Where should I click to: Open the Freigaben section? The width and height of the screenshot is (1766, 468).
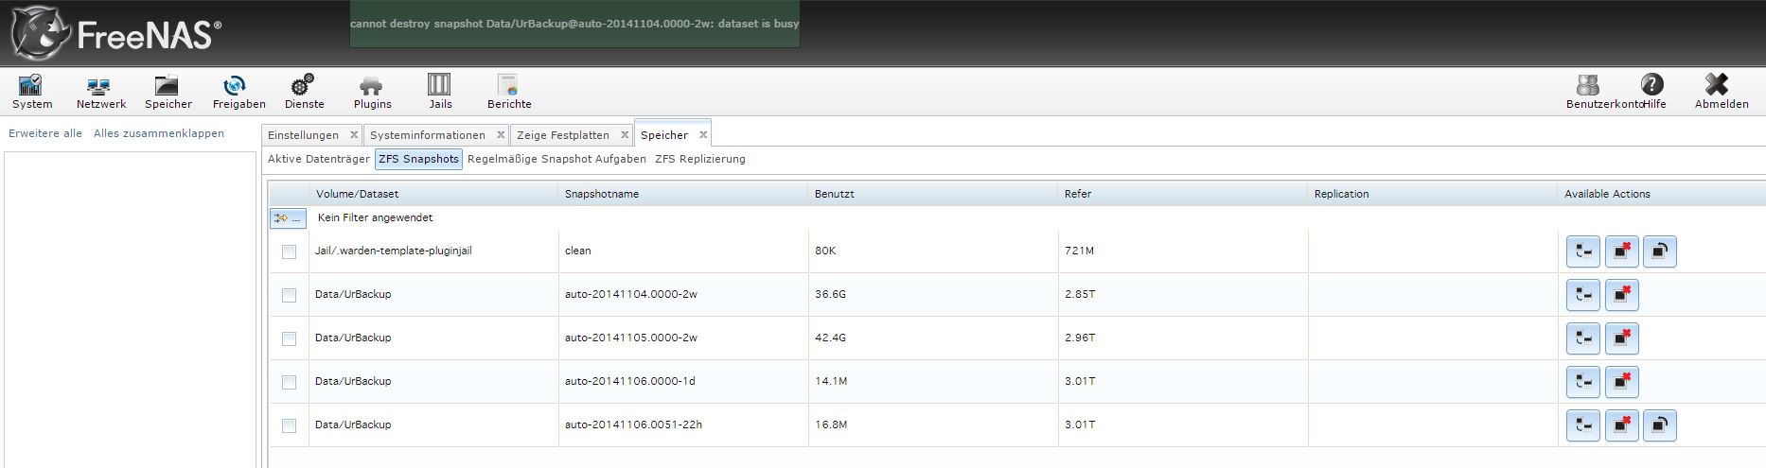[238, 92]
